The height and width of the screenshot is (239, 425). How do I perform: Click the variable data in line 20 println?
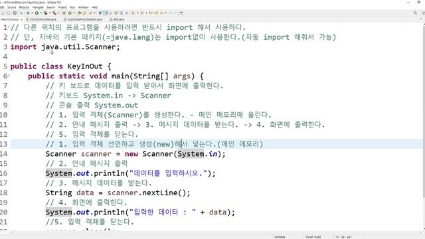[218, 212]
